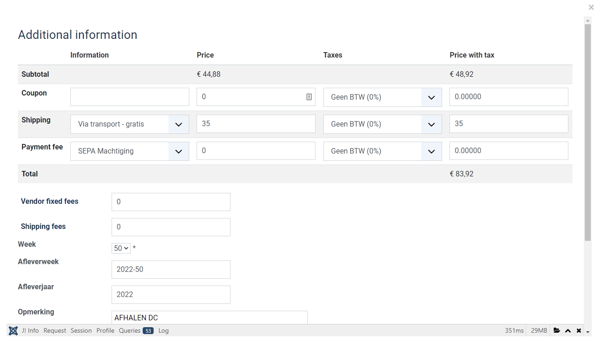Click the autofill icon in Coupon price field
Viewport: 599px width, 345px height.
(x=309, y=97)
